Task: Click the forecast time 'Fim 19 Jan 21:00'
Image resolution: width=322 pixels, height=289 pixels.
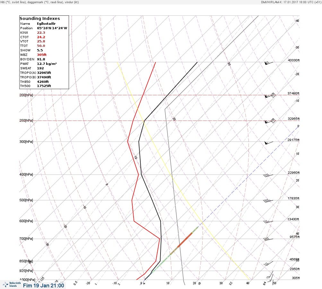Action: 44,285
